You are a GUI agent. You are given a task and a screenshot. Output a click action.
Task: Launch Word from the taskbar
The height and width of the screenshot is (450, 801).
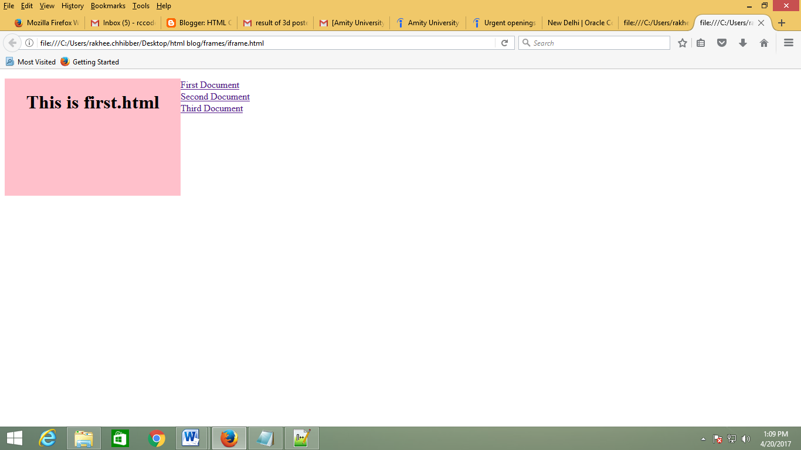(192, 437)
